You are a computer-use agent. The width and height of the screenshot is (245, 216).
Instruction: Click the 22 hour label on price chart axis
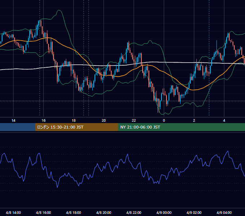tap(134, 121)
